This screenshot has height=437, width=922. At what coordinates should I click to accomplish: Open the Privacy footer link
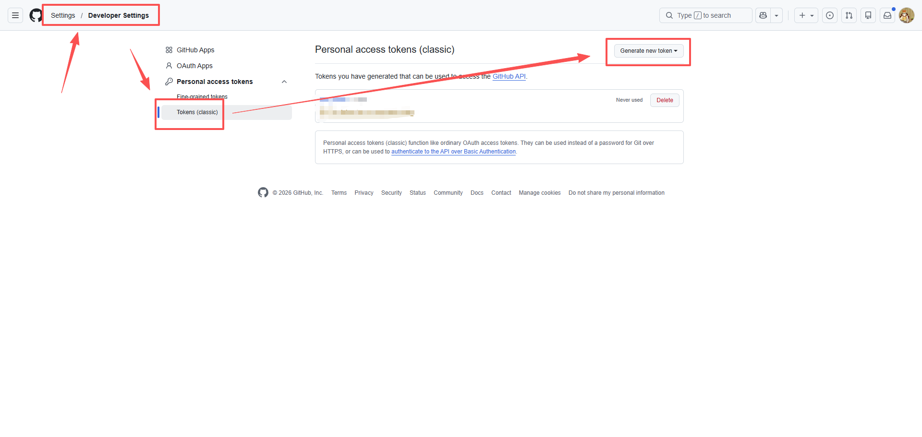(364, 193)
